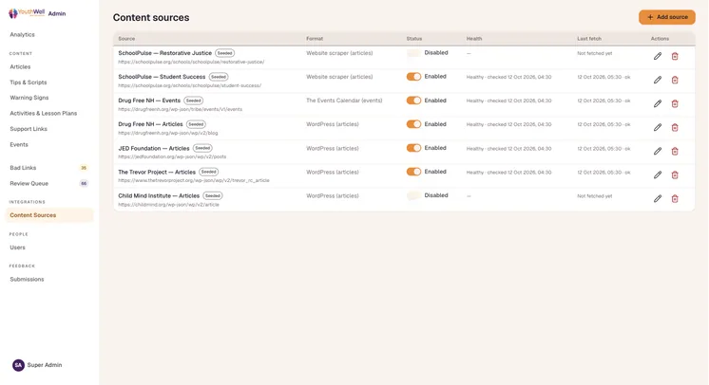Click the Add source button
The height and width of the screenshot is (385, 709).
click(667, 17)
